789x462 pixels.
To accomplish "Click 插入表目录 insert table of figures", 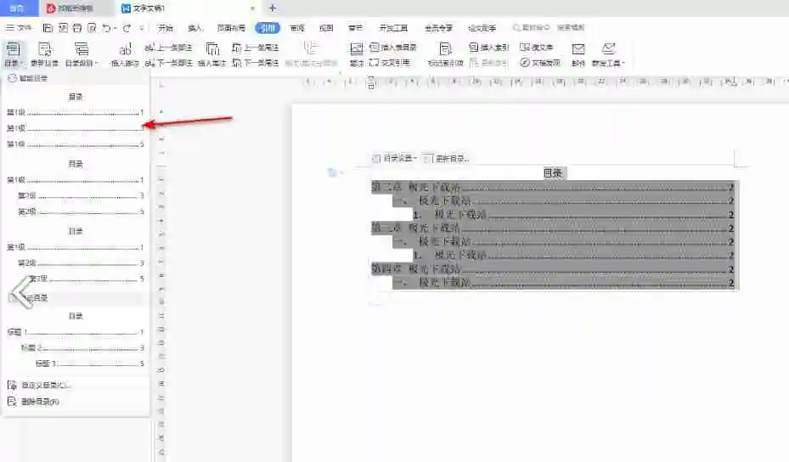I will 393,48.
